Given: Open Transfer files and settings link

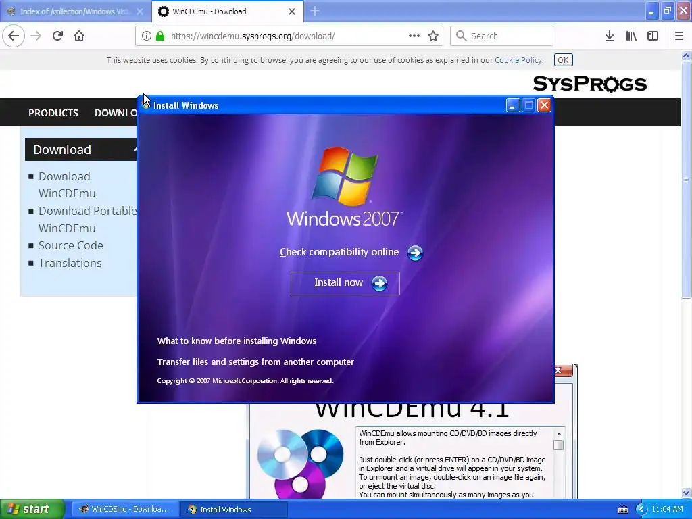Looking at the screenshot, I should (x=255, y=362).
